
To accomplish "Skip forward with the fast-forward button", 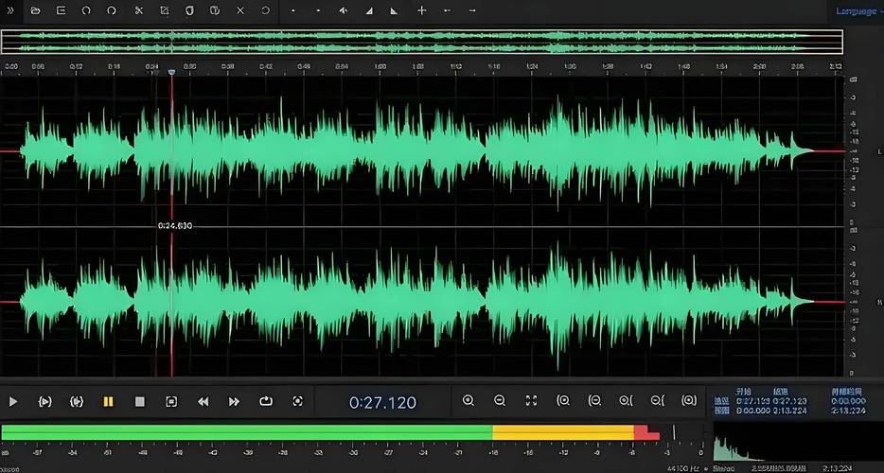I will click(x=234, y=401).
